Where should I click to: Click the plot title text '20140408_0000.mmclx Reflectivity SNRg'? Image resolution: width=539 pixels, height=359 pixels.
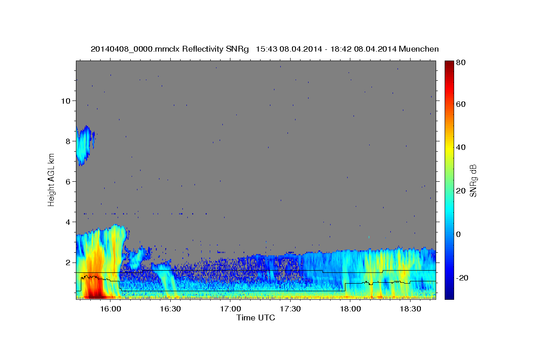pos(170,49)
